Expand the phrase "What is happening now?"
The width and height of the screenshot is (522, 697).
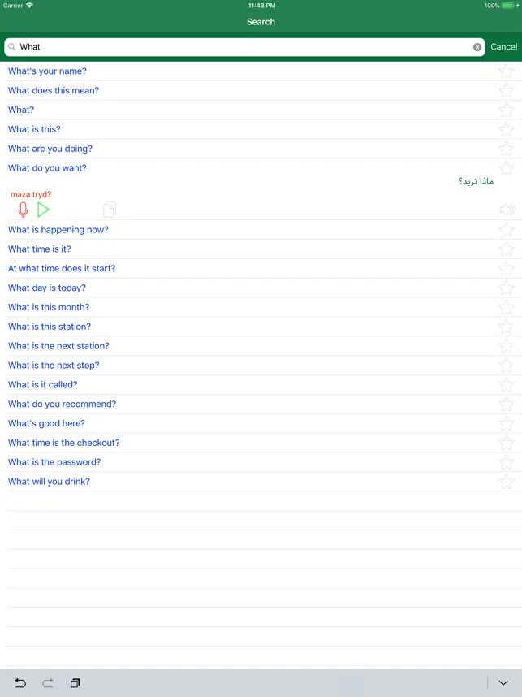click(58, 230)
